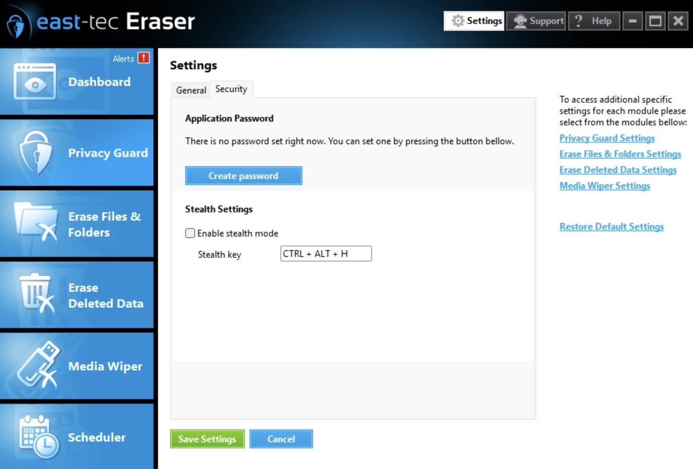
Task: Click the Create password button
Action: click(x=243, y=175)
